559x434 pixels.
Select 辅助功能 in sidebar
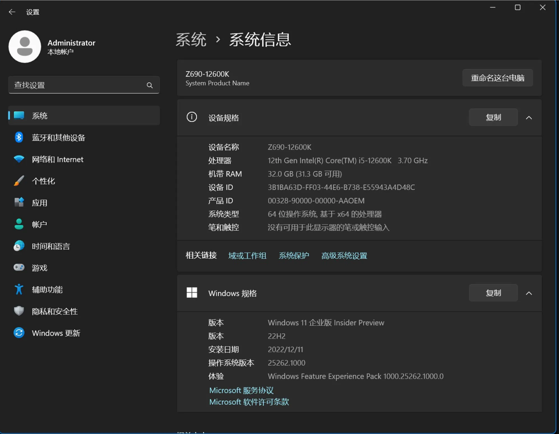84,289
